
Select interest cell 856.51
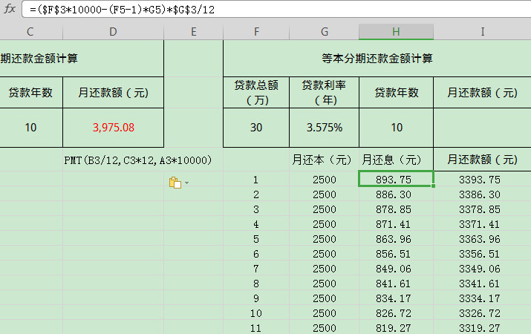click(x=396, y=254)
